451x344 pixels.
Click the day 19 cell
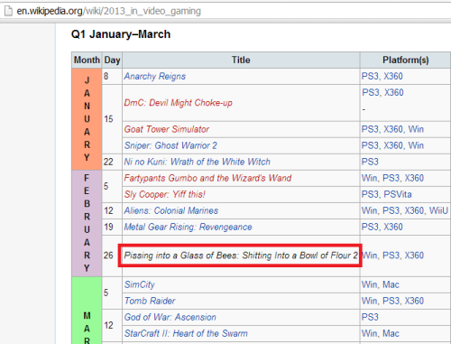[x=112, y=227]
